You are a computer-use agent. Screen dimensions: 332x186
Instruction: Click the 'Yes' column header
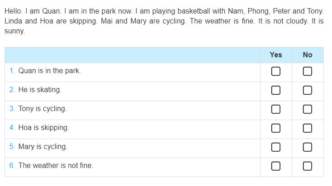point(275,55)
